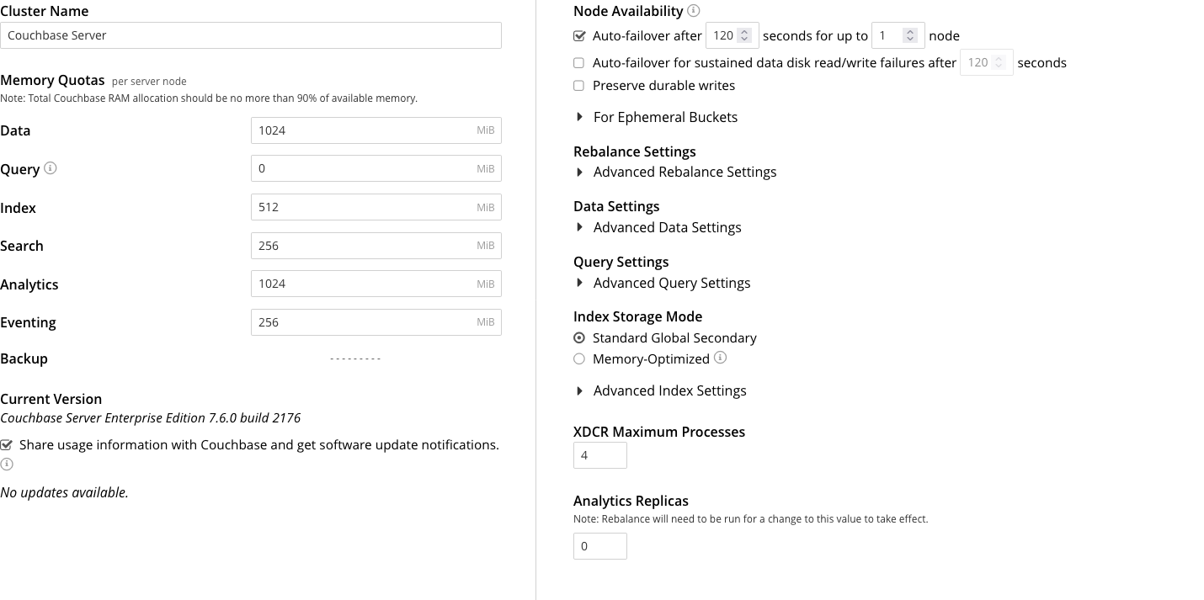Click the Index memory quota field
Image resolution: width=1204 pixels, height=600 pixels.
tap(376, 207)
